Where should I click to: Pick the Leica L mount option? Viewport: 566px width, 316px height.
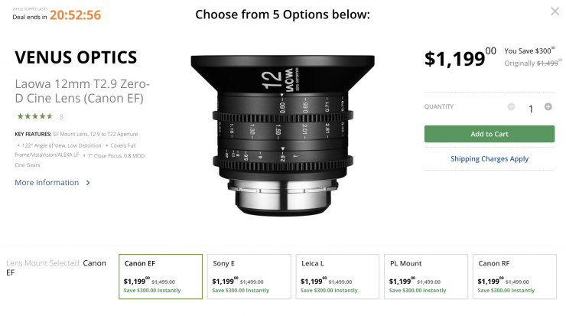(x=337, y=275)
